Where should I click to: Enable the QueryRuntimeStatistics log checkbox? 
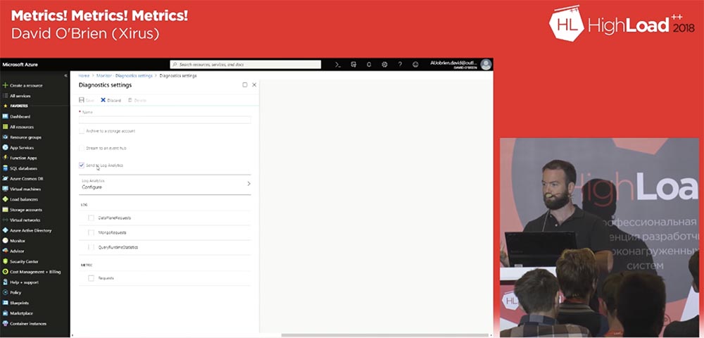click(x=91, y=247)
